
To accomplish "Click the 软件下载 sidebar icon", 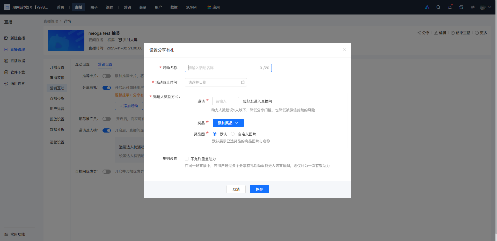I will coord(6,72).
